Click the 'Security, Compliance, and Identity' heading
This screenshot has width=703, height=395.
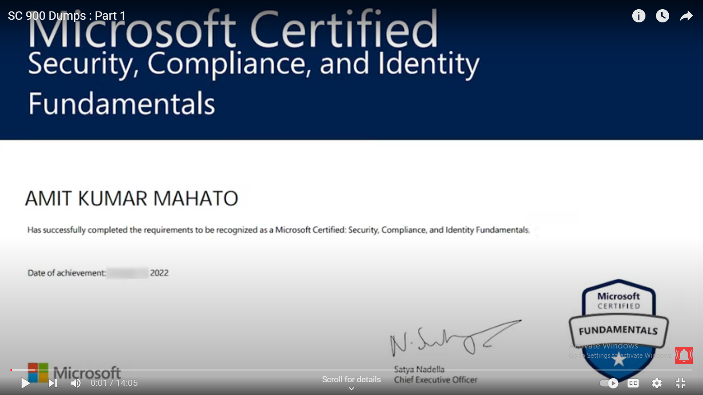click(254, 65)
